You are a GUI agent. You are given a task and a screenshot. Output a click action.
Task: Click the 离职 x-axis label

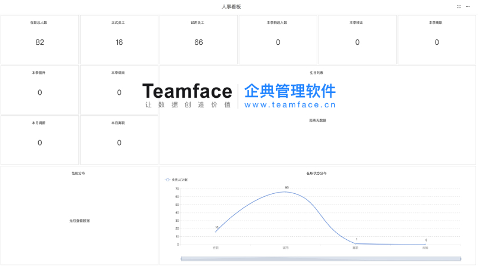tap(356, 248)
